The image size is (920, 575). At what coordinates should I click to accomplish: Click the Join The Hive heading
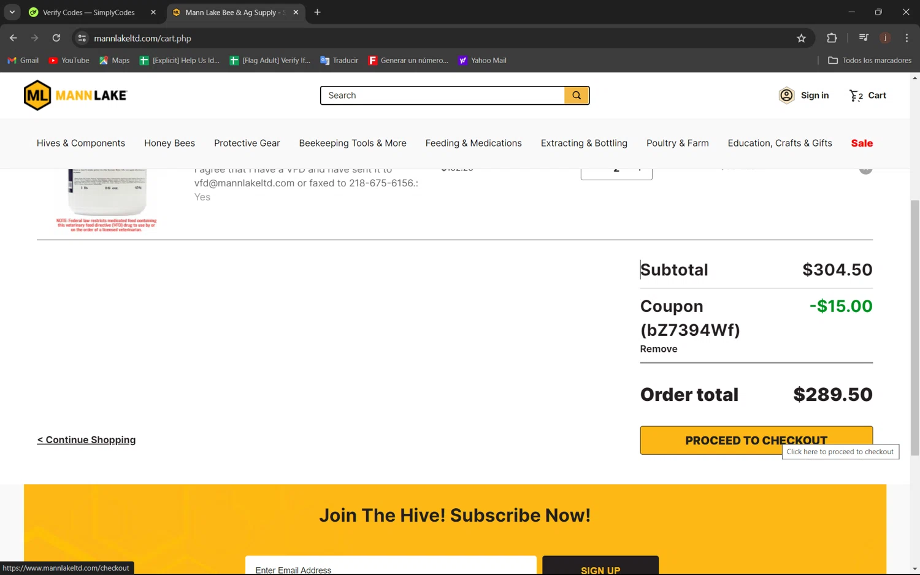[x=455, y=515]
